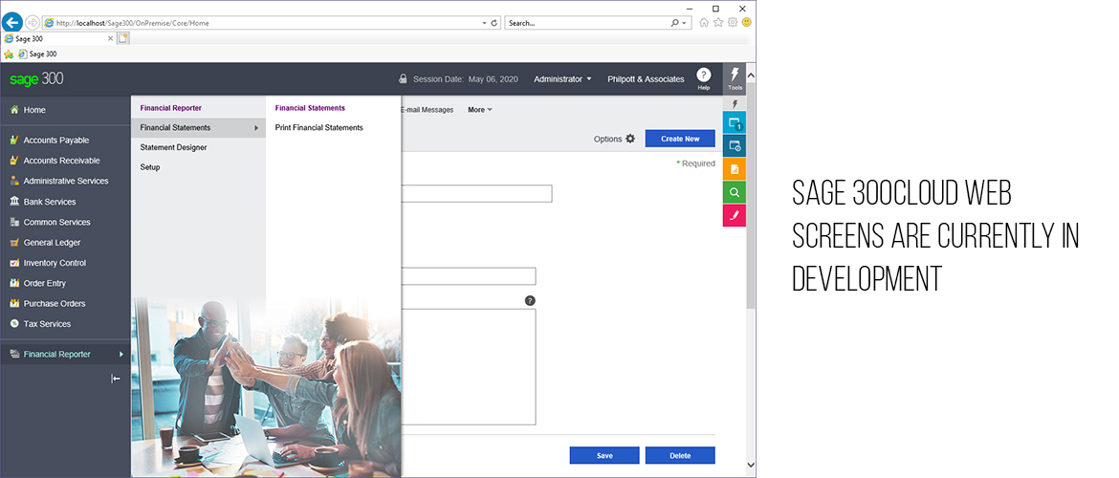
Task: Click the search magnifier in browser search box
Action: 675,23
